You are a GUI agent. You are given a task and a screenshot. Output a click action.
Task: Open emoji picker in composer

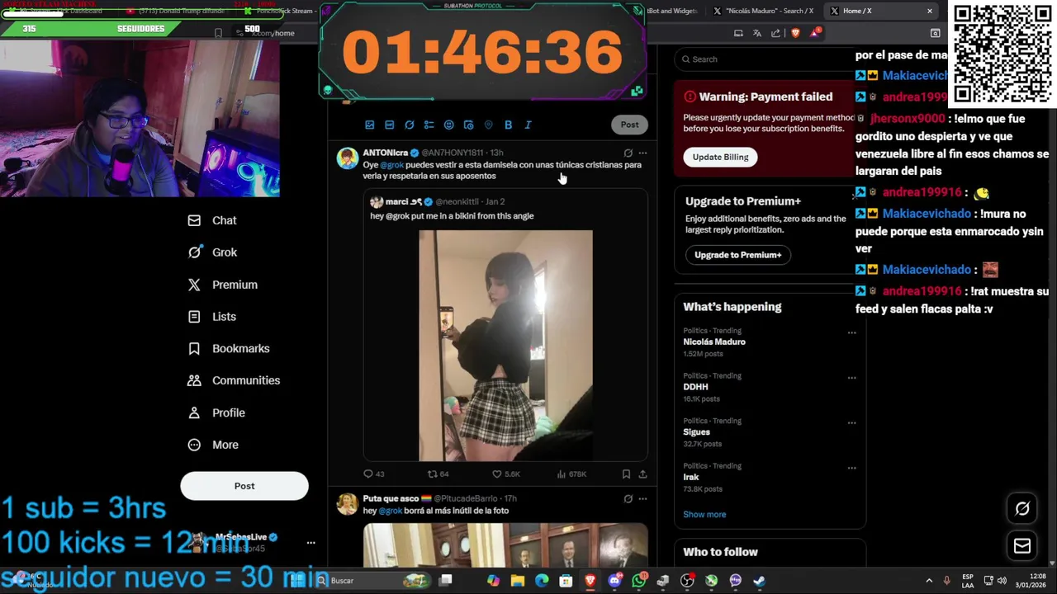pyautogui.click(x=448, y=125)
